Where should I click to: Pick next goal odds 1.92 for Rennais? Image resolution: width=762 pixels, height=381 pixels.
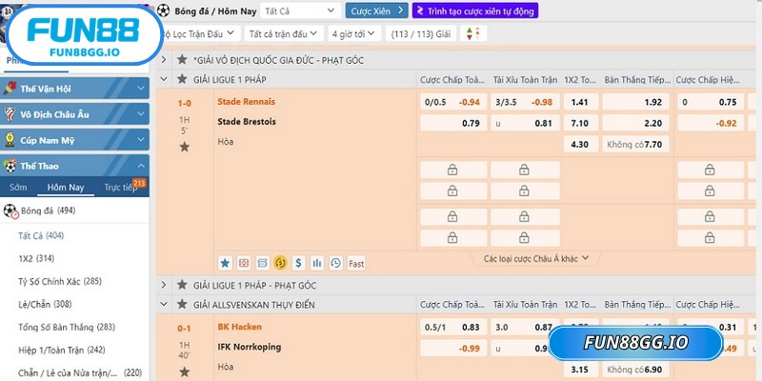(x=636, y=102)
